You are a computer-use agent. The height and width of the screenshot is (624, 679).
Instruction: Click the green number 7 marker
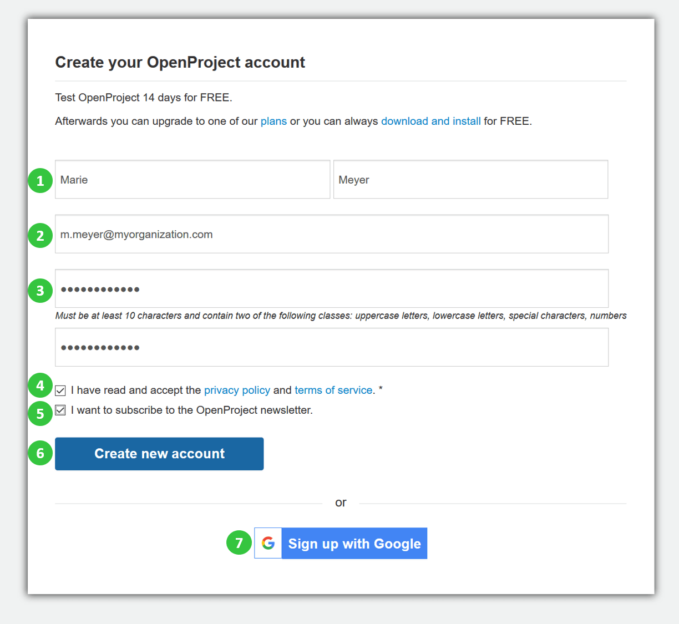[x=239, y=542]
